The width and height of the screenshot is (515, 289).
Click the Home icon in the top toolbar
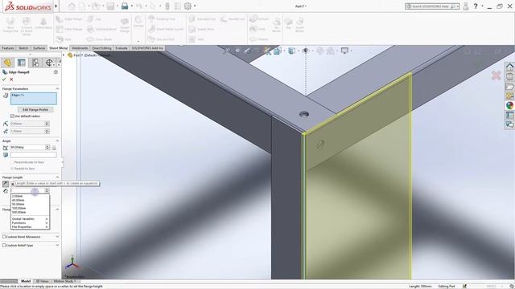(72, 6)
